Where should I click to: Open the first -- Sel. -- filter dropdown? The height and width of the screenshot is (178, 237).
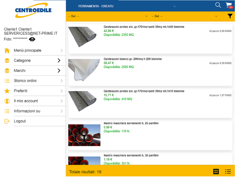[108, 16]
